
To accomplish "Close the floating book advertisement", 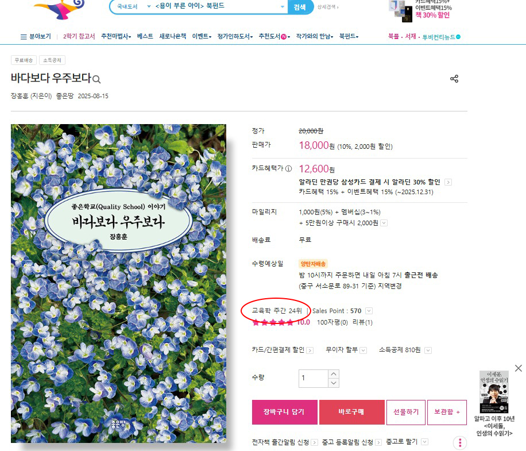I will point(519,368).
